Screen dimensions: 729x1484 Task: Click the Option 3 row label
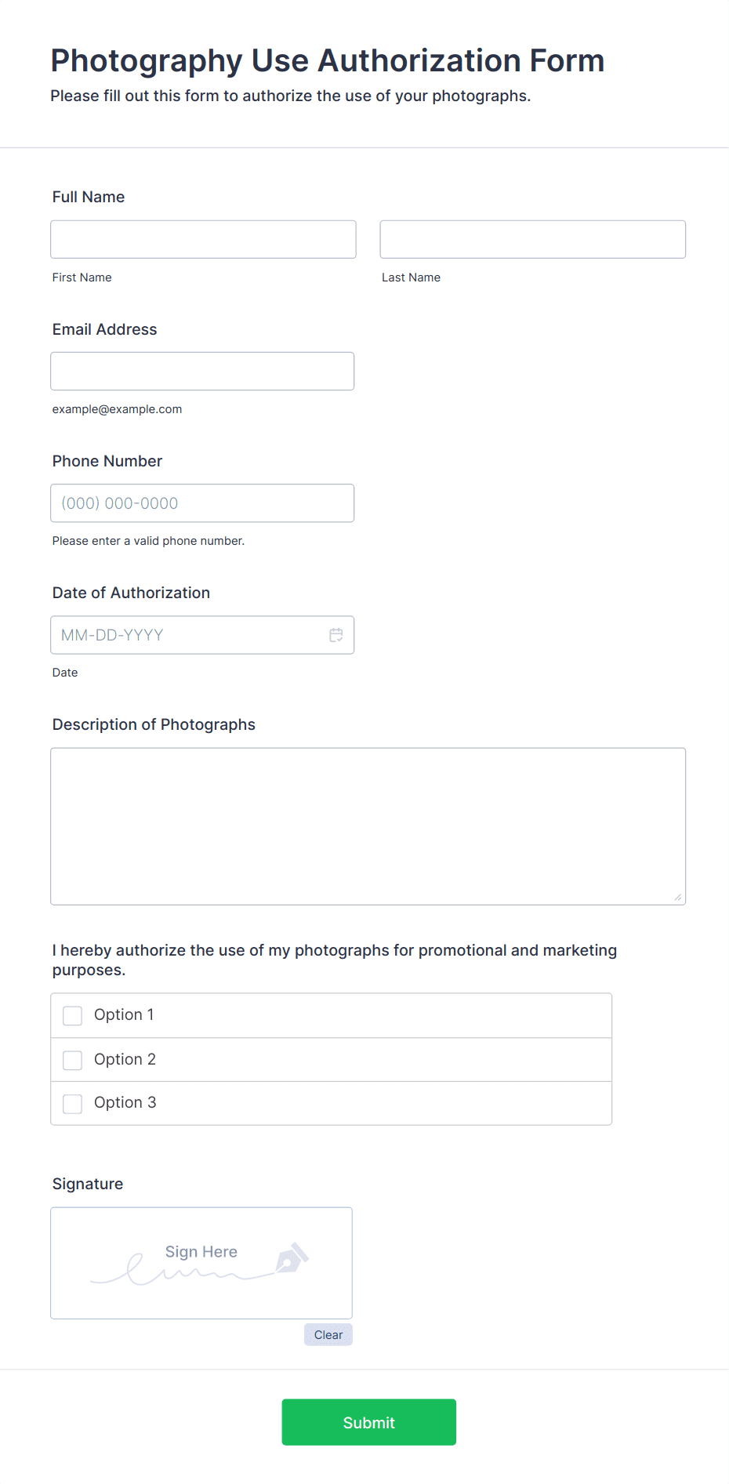[x=125, y=1102]
